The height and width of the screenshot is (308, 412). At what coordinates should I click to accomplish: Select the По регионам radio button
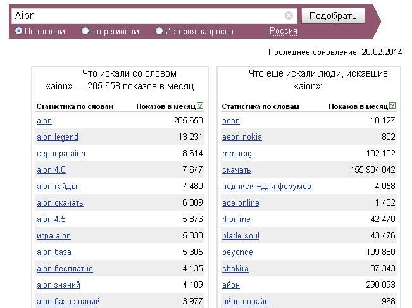coord(85,31)
